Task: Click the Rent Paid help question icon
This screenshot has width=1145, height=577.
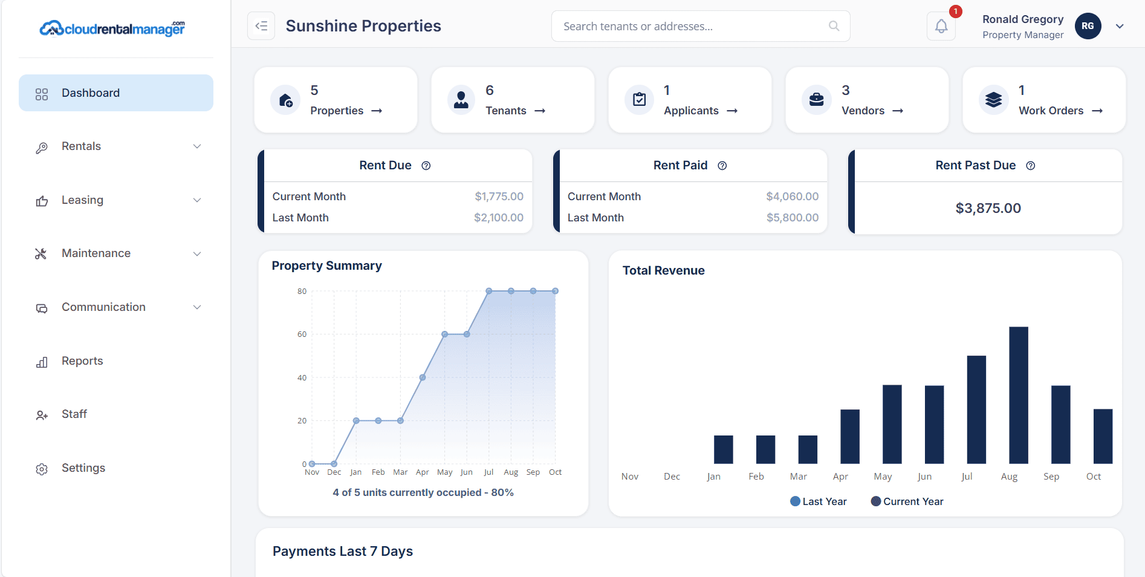Action: (722, 166)
